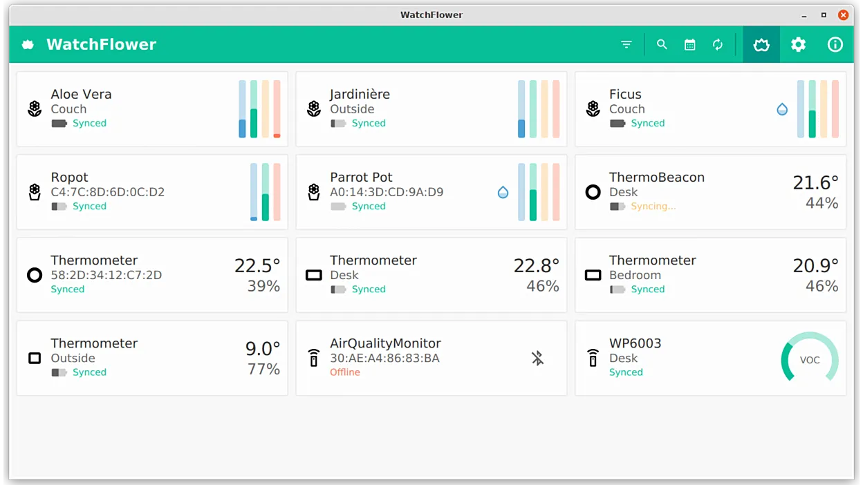Click the 20.9° temperature reading
863x485 pixels.
(815, 266)
